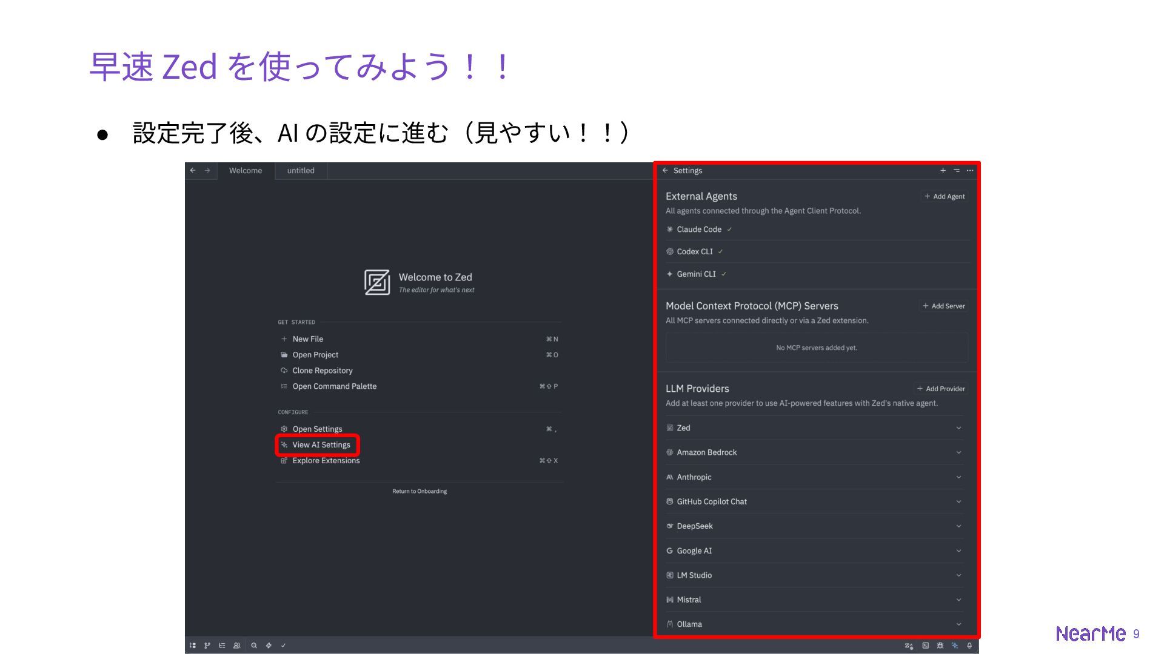Open the debugger bug icon
The width and height of the screenshot is (1164, 654).
(940, 646)
